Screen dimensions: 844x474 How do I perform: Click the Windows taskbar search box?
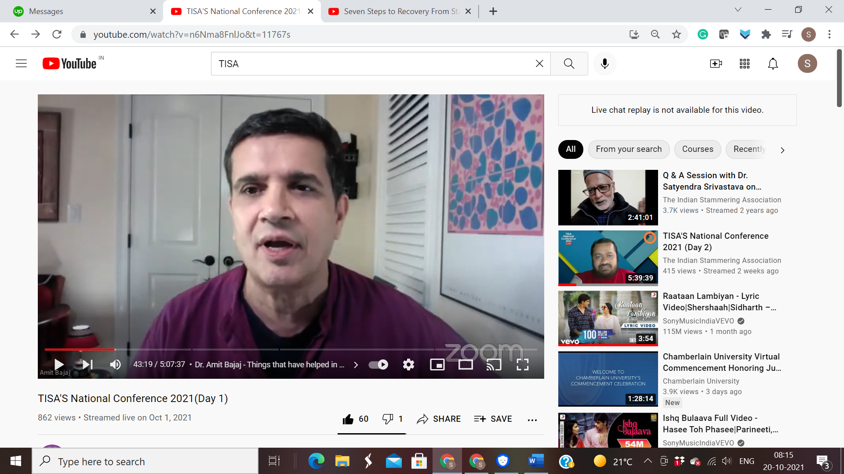[145, 461]
